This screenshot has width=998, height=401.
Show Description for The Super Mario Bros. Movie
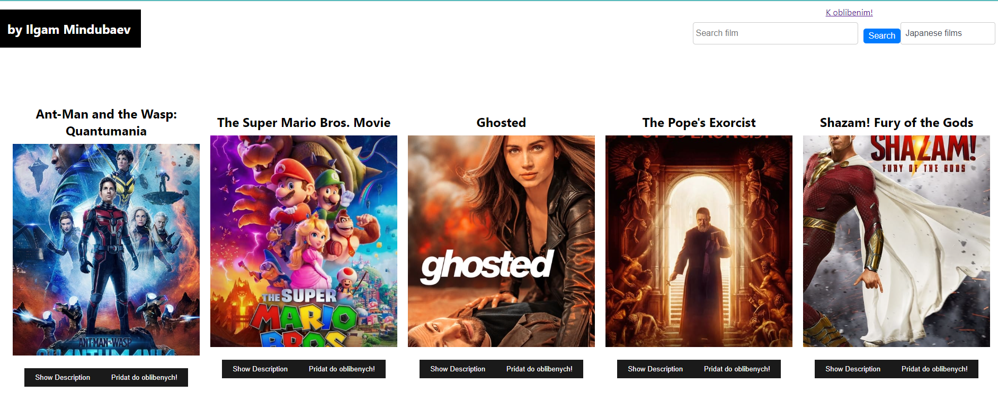click(x=260, y=369)
